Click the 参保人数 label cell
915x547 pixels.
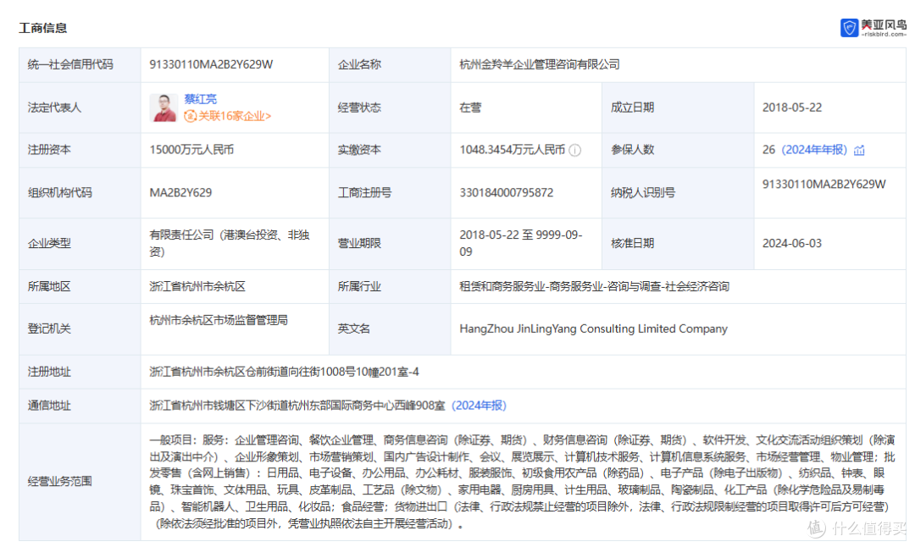coord(678,150)
